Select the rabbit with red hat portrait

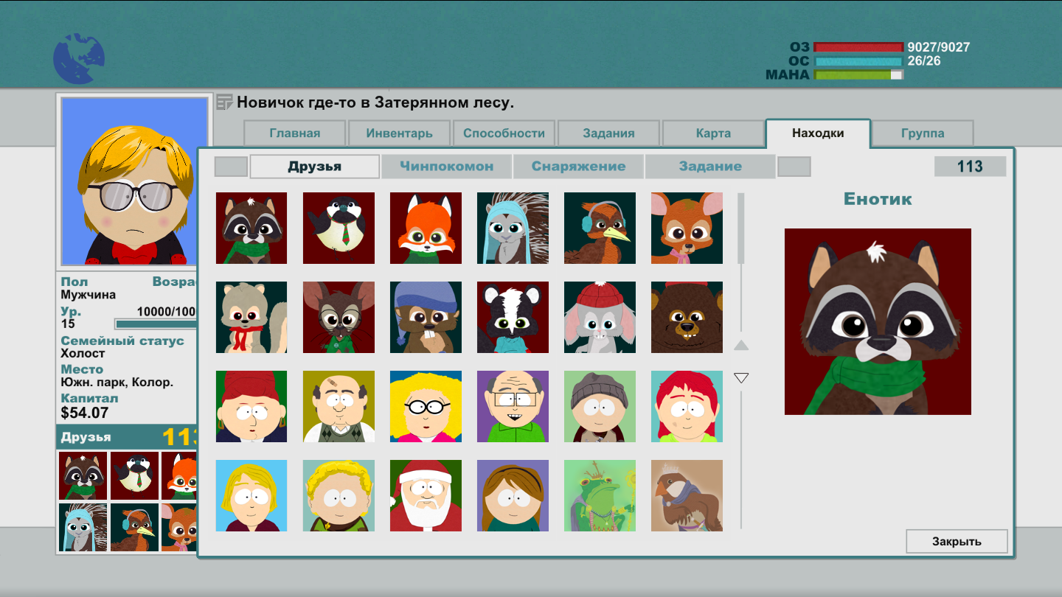pos(600,318)
